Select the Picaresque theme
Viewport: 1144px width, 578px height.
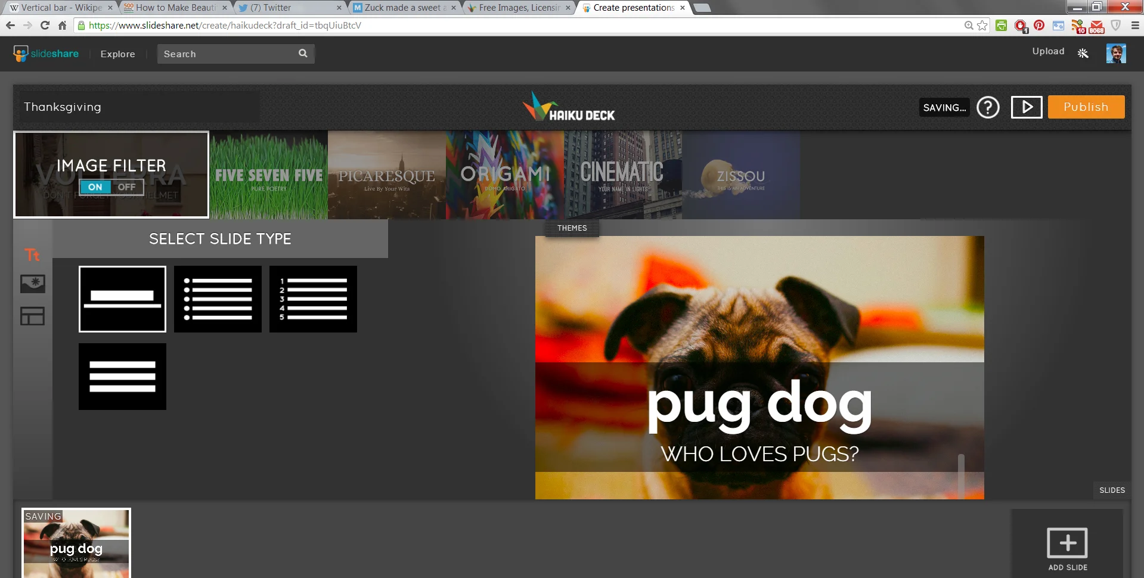pyautogui.click(x=387, y=175)
